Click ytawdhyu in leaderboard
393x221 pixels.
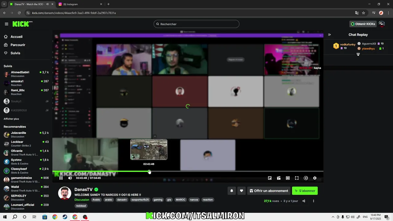pyautogui.click(x=368, y=48)
